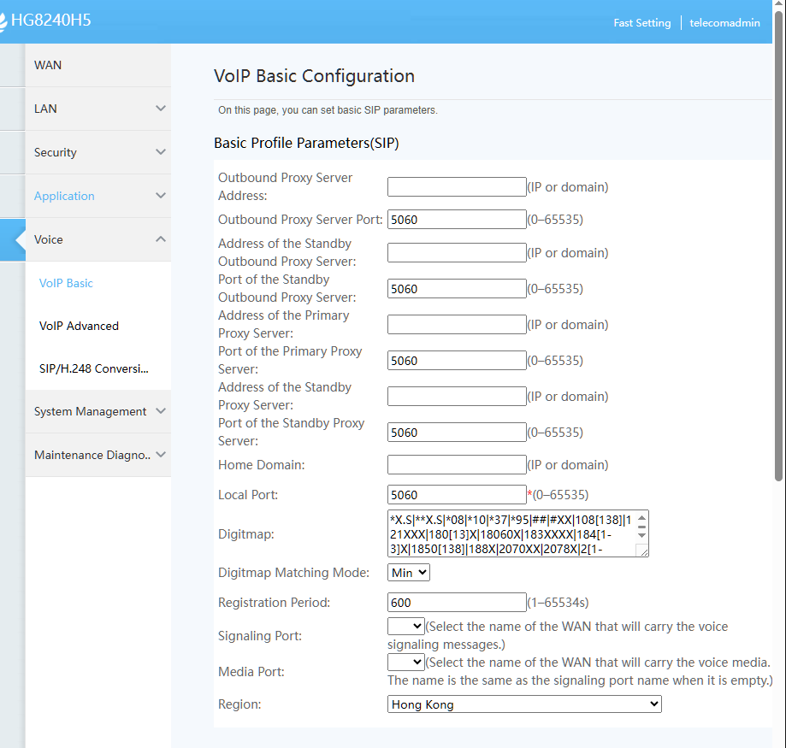786x748 pixels.
Task: Expand the LAN menu chevron
Action: point(161,109)
